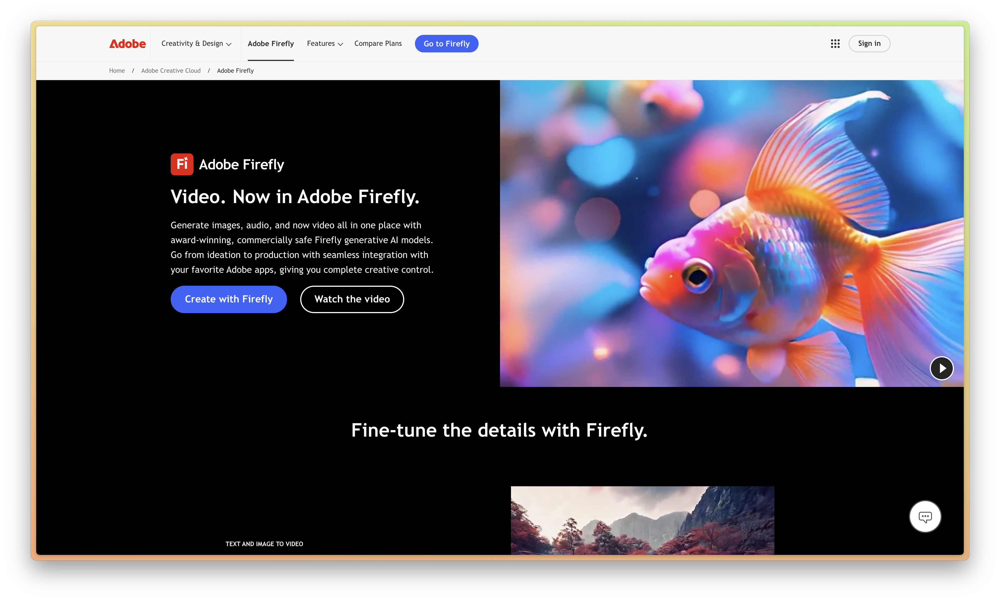Click the TEXT AND IMAGE TO VIDEO label

(x=264, y=544)
